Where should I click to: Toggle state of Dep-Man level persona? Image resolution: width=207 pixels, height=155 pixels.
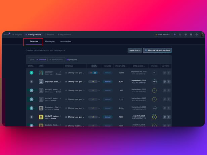click(x=32, y=82)
